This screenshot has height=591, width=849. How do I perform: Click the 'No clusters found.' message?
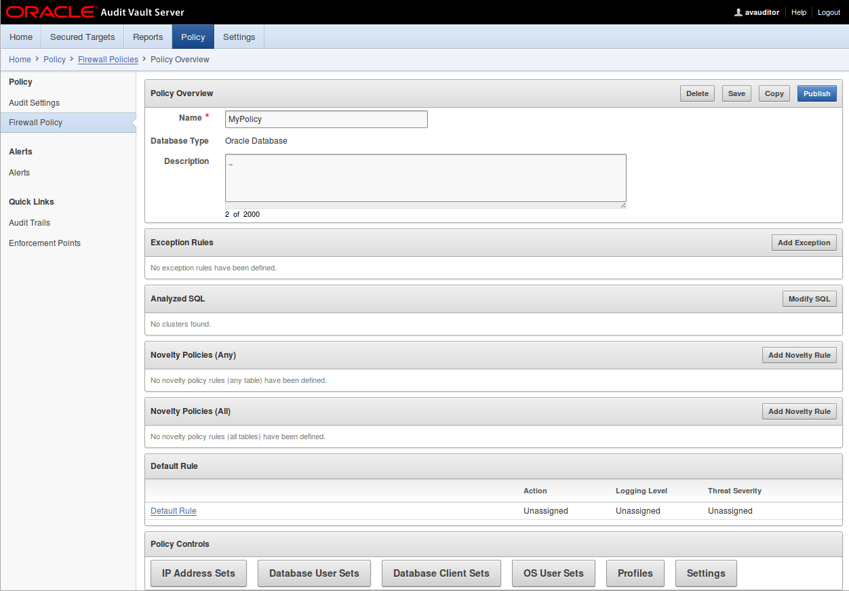[180, 324]
